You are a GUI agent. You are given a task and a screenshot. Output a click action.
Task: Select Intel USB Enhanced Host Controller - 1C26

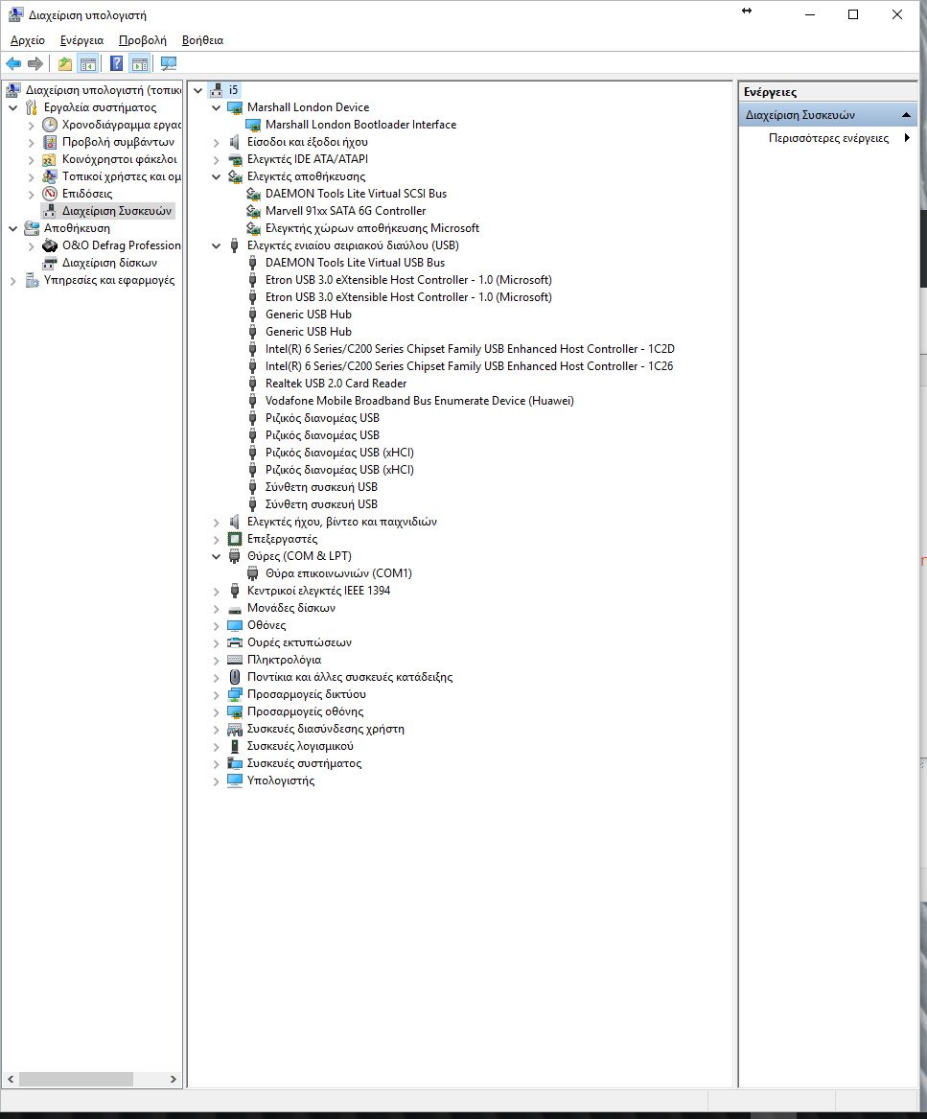pos(469,366)
